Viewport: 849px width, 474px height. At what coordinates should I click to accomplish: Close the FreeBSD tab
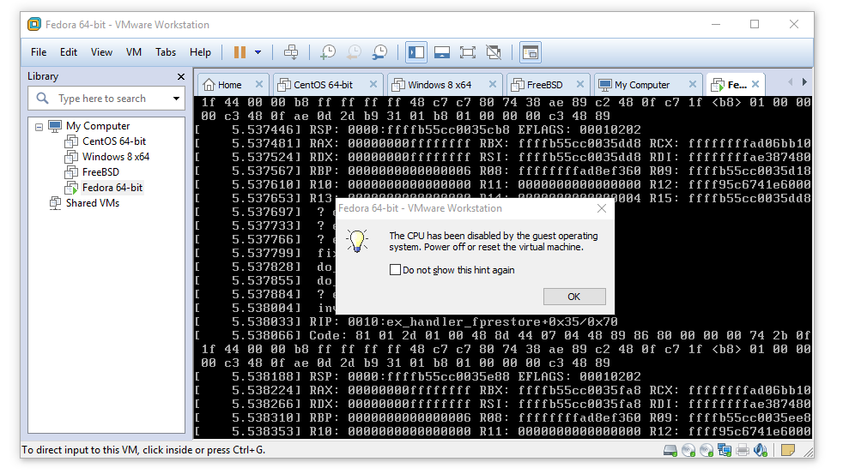click(x=580, y=84)
